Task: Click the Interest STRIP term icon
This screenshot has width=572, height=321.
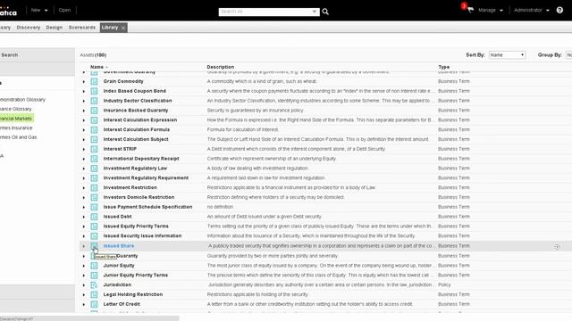Action: 94,149
